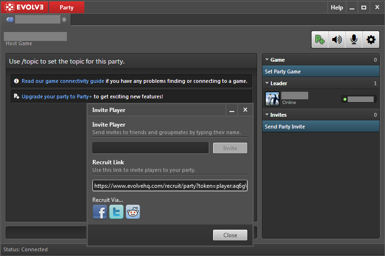
Task: Click the Invite button
Action: 230,148
